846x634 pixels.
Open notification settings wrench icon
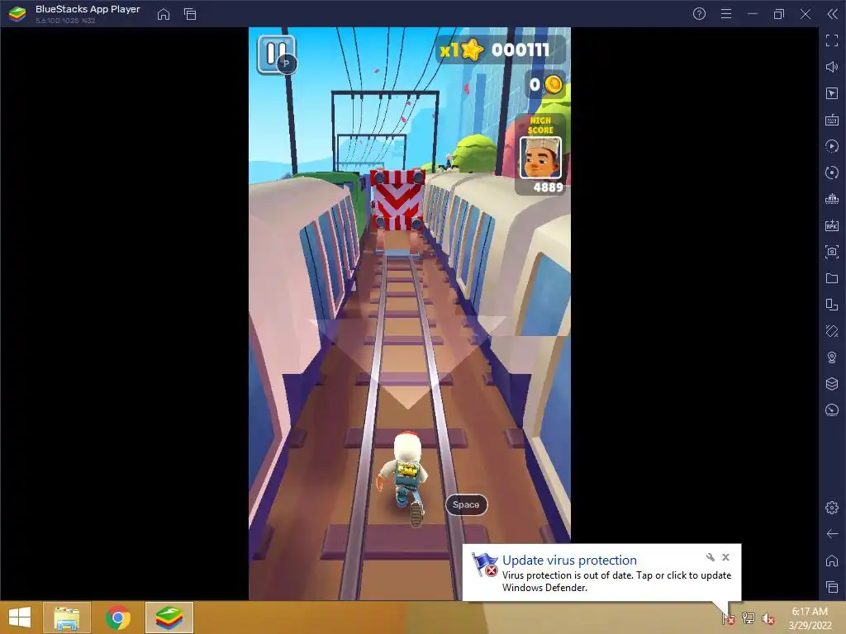[x=710, y=557]
